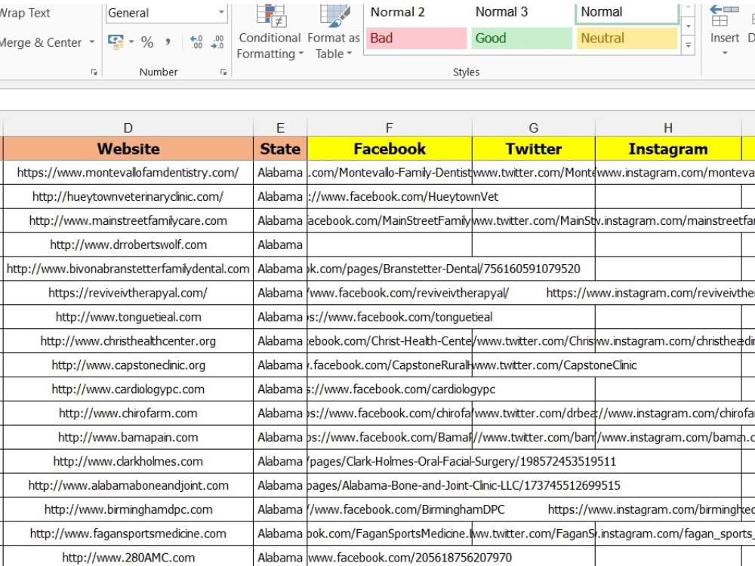Select the State header cell

point(280,149)
